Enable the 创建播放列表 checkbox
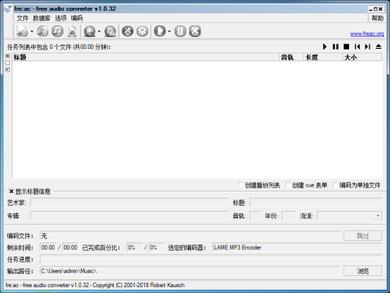390x293 pixels. click(x=241, y=185)
